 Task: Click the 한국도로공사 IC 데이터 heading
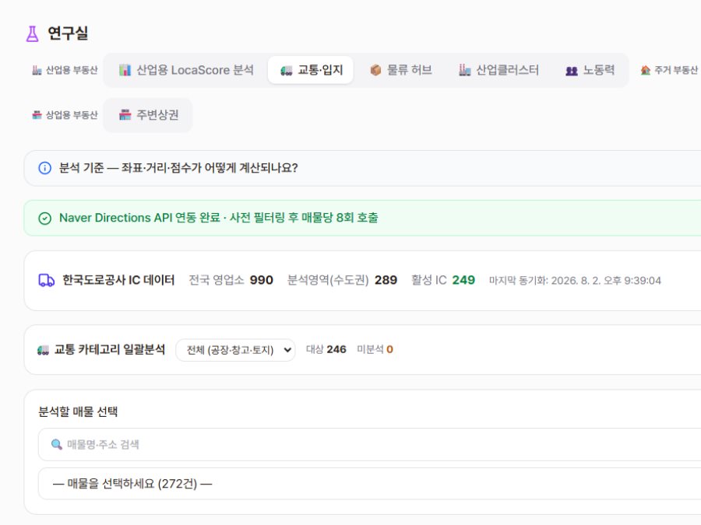tap(118, 280)
